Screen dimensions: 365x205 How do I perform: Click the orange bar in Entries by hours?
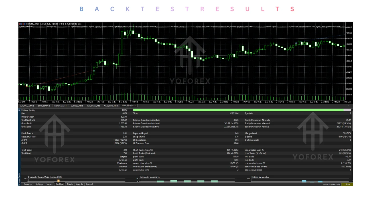point(58,181)
